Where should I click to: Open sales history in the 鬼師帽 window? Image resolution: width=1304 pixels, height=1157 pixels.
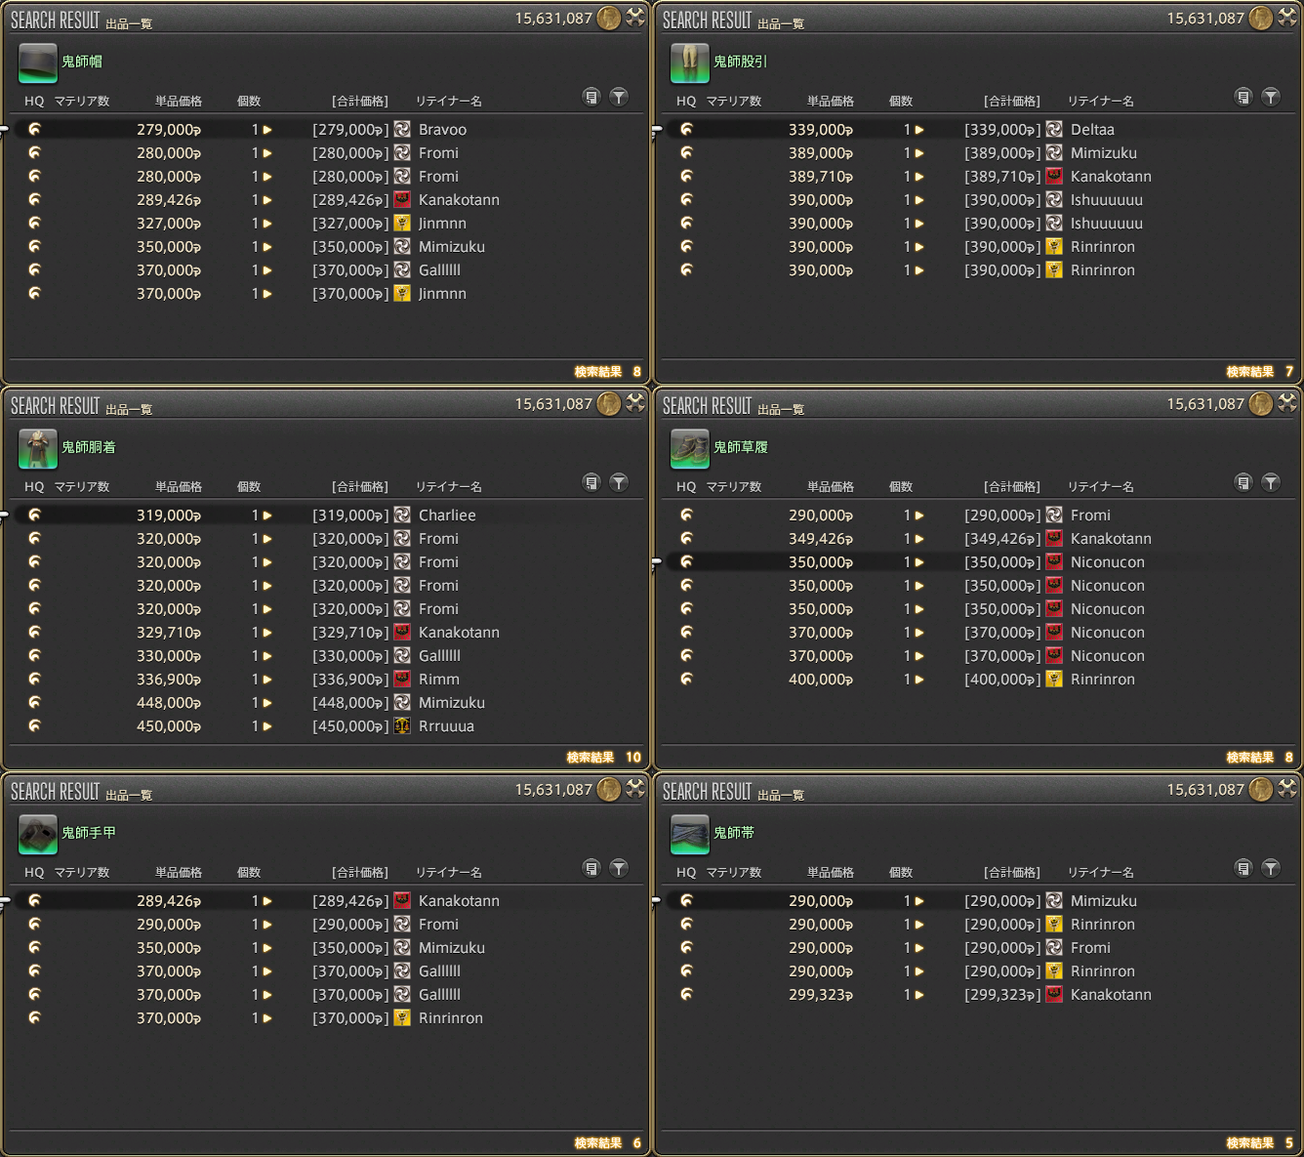pyautogui.click(x=591, y=97)
